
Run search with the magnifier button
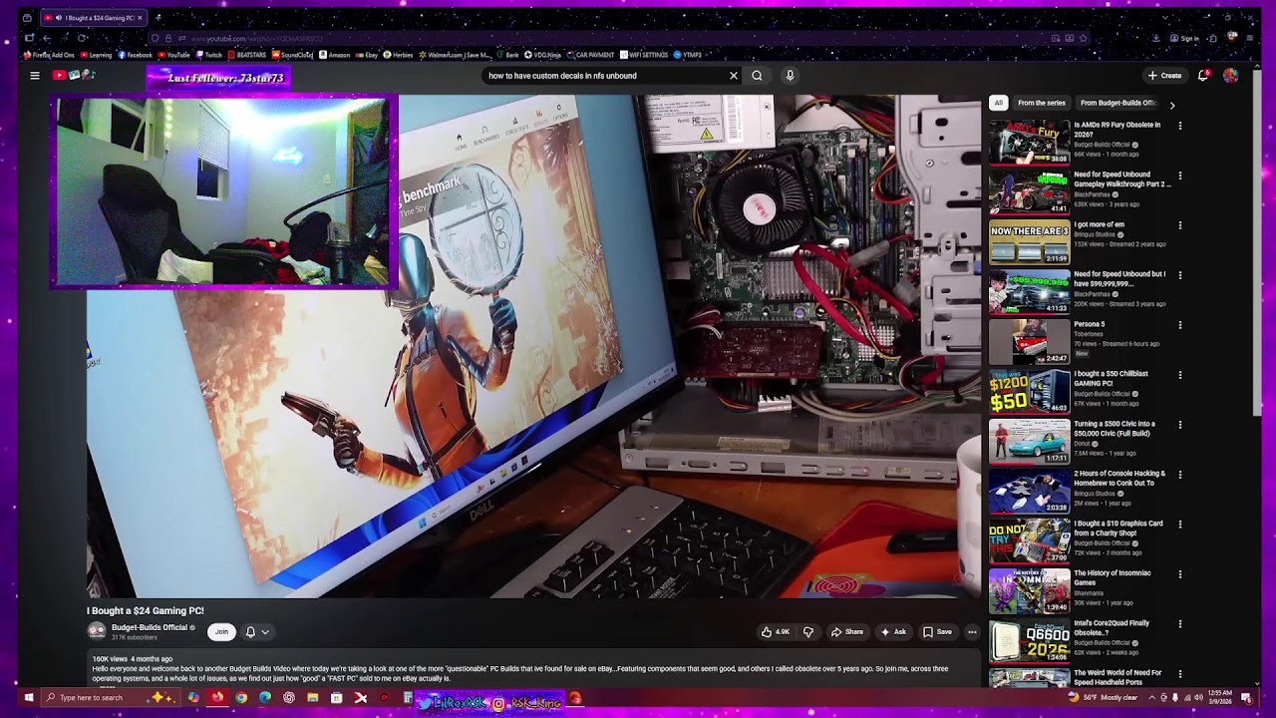757,76
